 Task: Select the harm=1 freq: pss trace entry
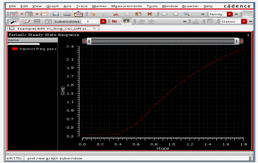coord(37,49)
